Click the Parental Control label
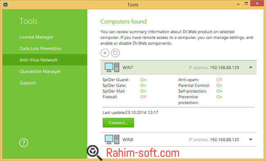 click(x=194, y=85)
